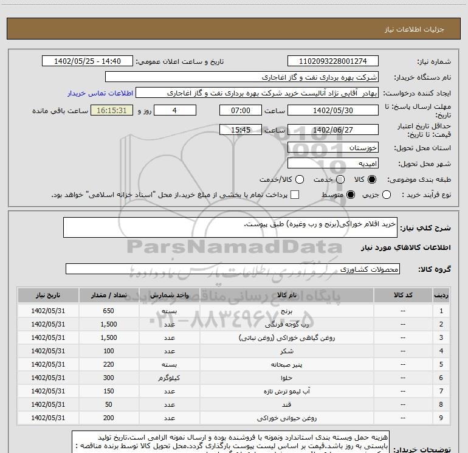468x453 pixels.
Task: Click the کد کالا column header
Action: (403, 295)
